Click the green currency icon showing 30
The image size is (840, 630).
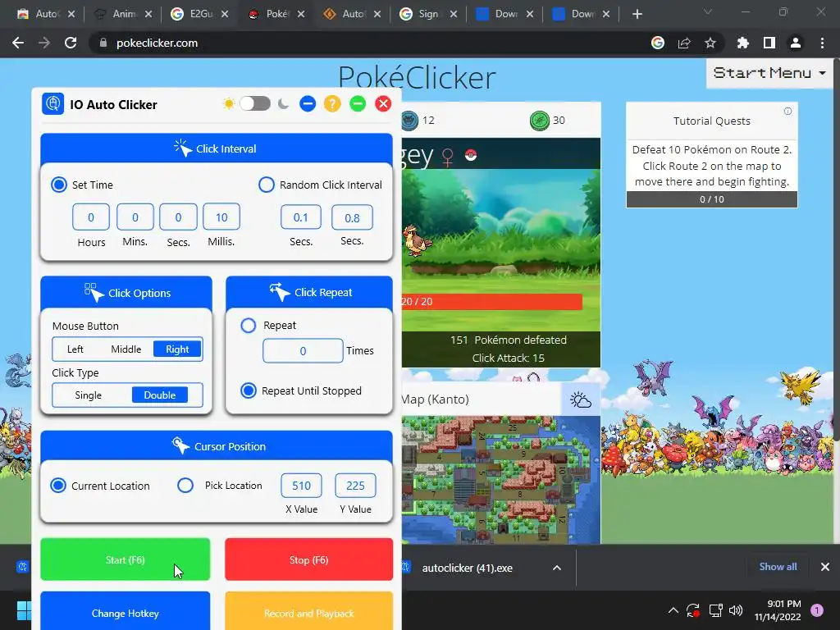tap(540, 120)
